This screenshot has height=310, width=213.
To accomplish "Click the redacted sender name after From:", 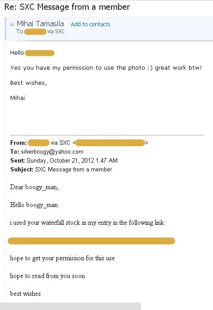I will (39, 143).
